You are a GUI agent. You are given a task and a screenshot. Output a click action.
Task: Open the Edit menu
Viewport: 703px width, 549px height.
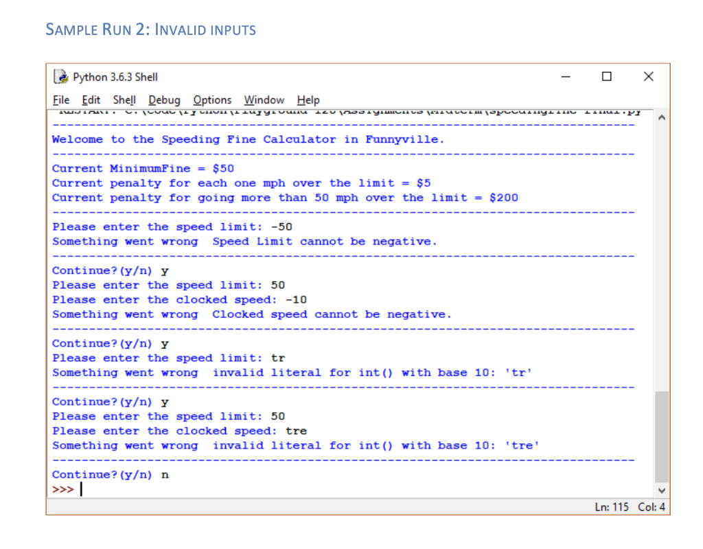click(x=91, y=100)
